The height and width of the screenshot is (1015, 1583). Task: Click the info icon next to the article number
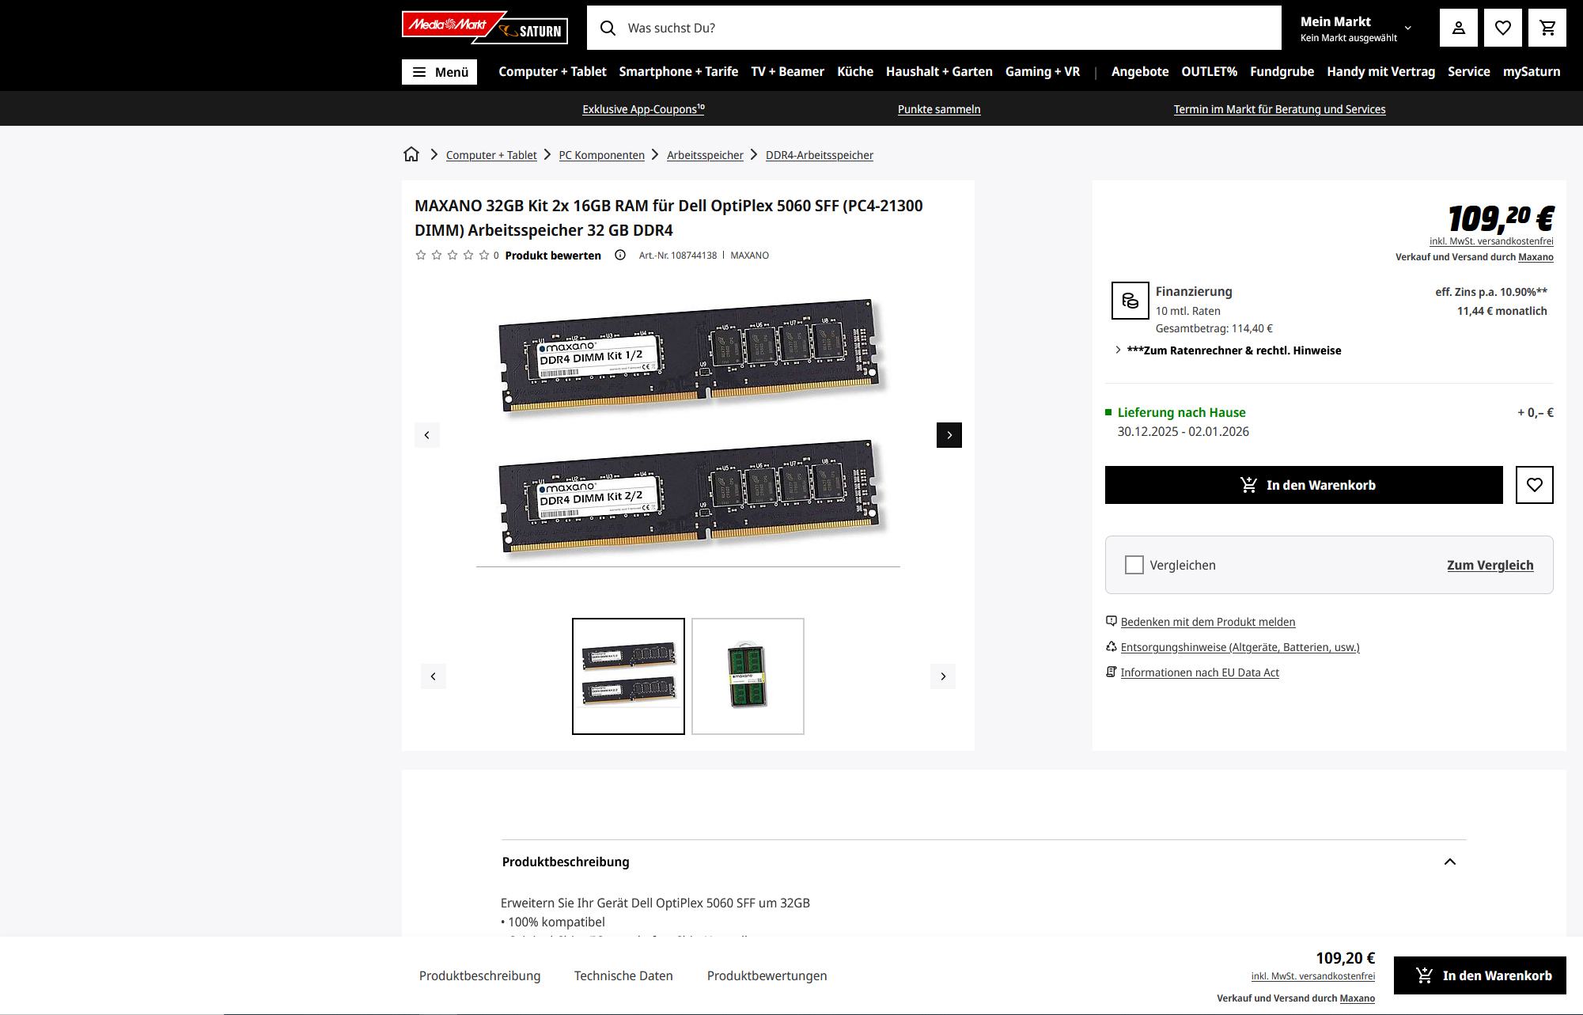point(619,255)
